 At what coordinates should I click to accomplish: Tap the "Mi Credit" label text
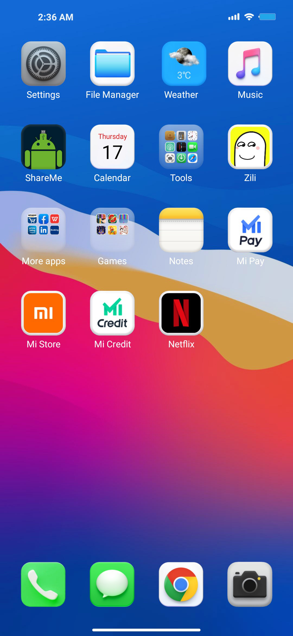tap(113, 344)
